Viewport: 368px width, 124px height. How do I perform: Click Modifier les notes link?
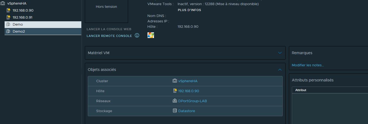click(x=308, y=65)
